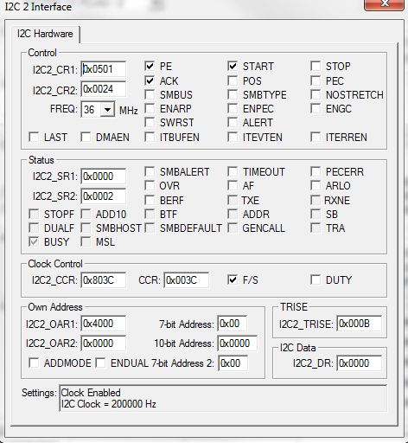
Task: Click the GENCALL status checkbox
Action: coord(233,228)
